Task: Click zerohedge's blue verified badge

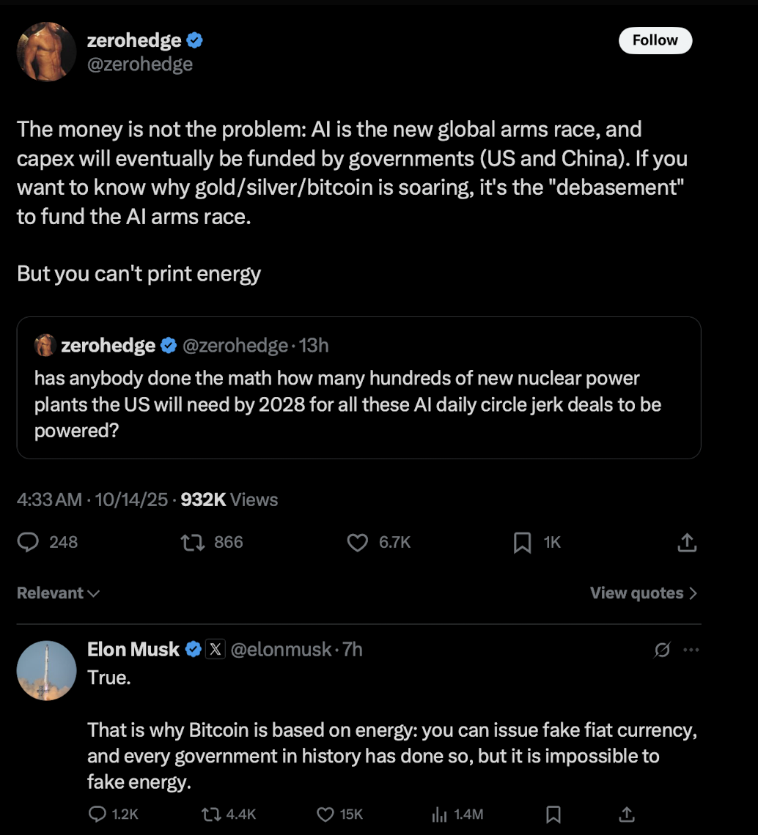Action: coord(193,41)
